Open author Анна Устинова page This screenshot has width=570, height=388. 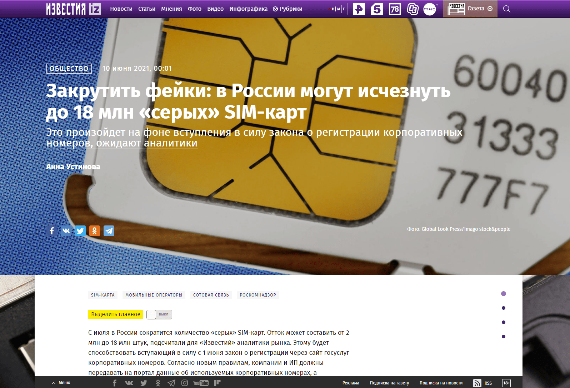pyautogui.click(x=73, y=166)
